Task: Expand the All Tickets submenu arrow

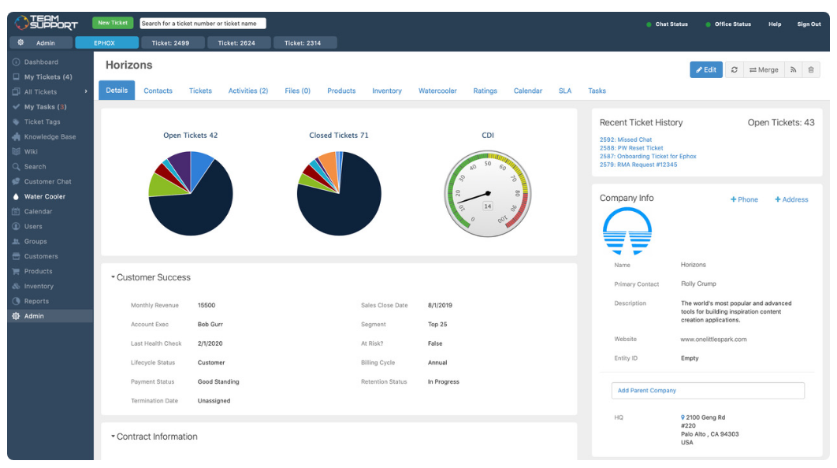Action: tap(86, 91)
